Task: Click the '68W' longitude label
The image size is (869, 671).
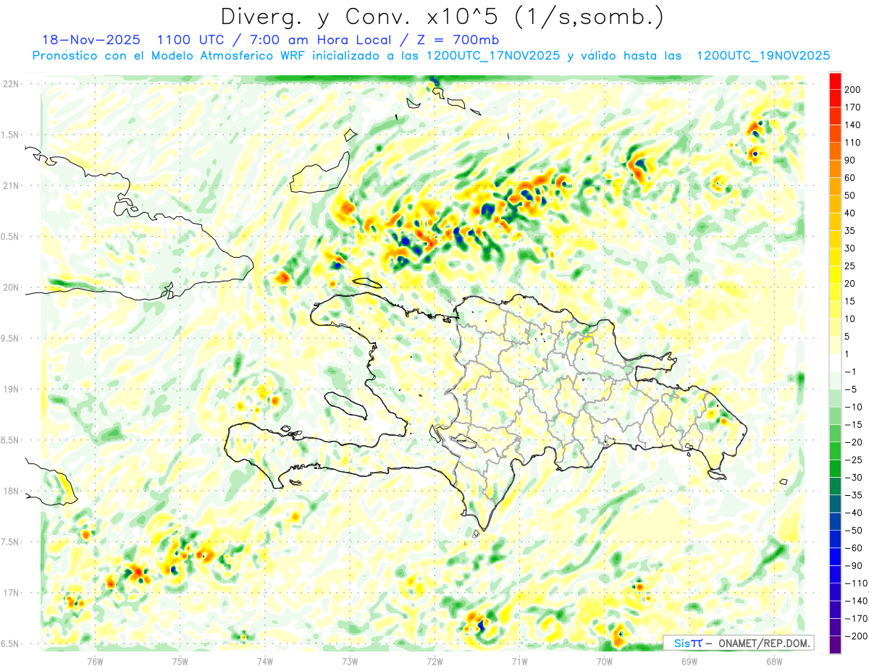Action: pos(774,661)
